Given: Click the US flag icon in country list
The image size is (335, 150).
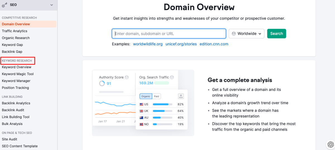Looking at the screenshot, I should 142,104.
